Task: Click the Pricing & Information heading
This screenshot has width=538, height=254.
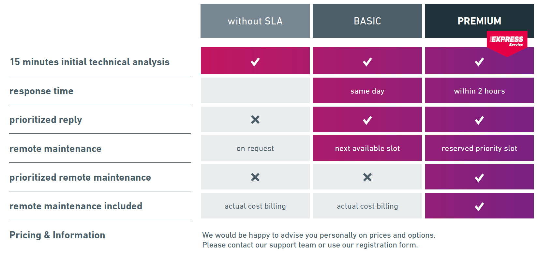Action: click(57, 235)
